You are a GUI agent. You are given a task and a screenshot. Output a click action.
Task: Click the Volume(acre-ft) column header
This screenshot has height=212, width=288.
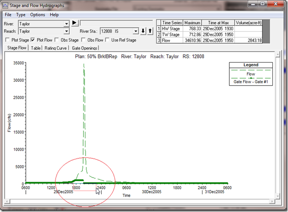coord(249,23)
